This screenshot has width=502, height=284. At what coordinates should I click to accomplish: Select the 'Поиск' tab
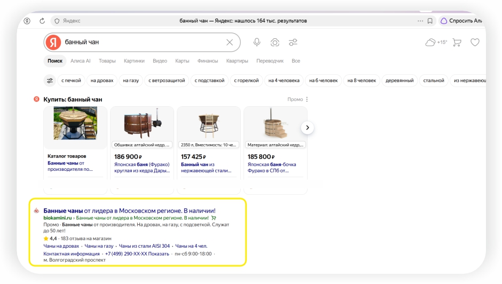click(55, 61)
